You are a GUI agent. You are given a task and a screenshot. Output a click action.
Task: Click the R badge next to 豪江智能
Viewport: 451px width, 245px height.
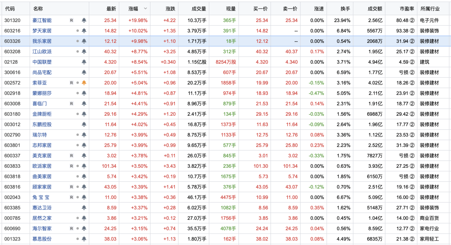72,20
